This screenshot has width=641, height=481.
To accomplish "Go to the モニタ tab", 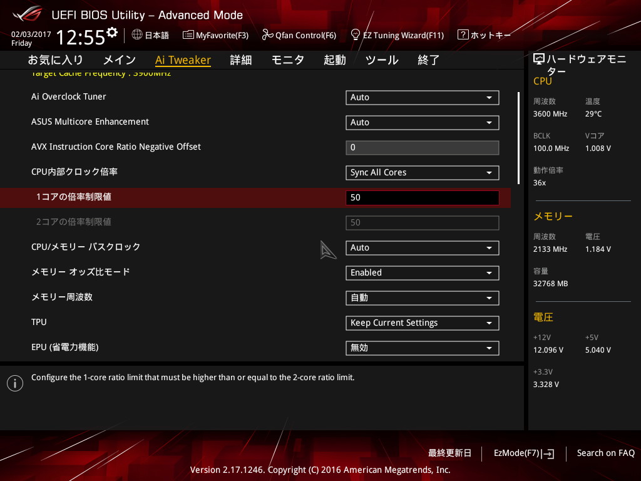I will 288,60.
